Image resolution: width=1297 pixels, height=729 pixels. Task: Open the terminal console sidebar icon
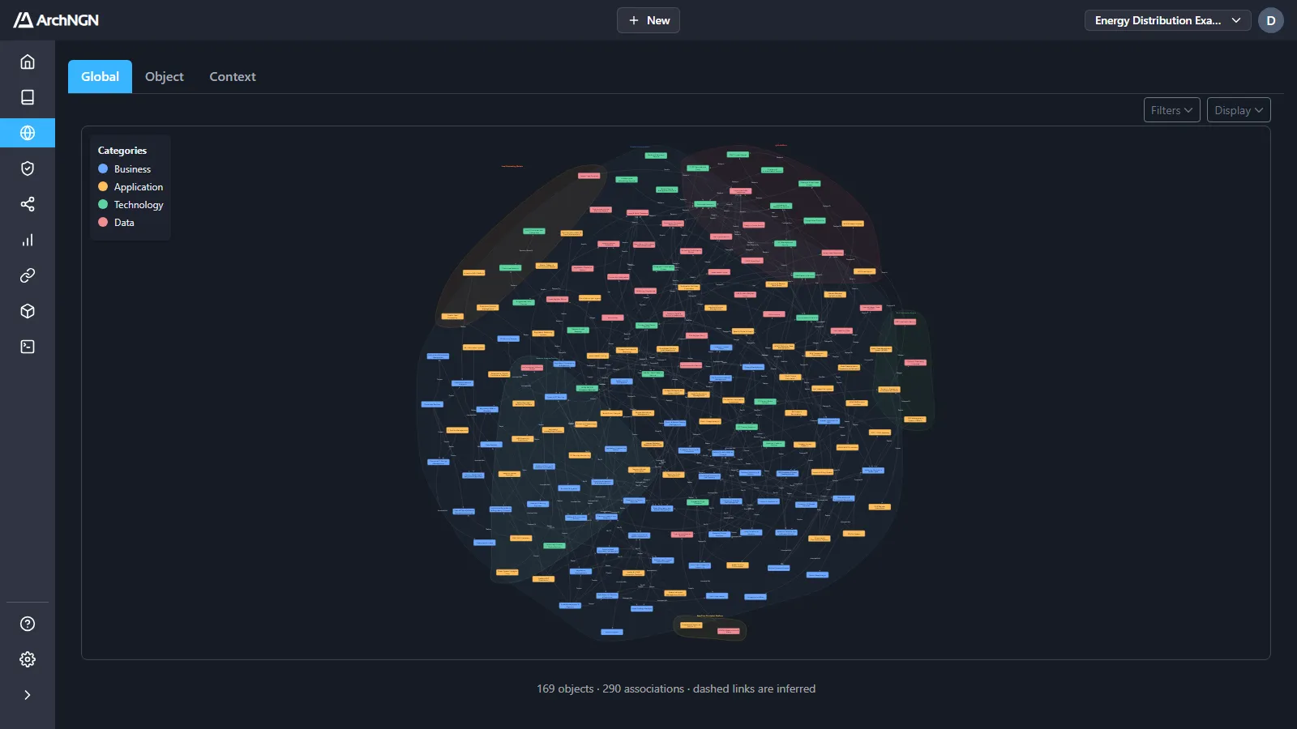(28, 347)
